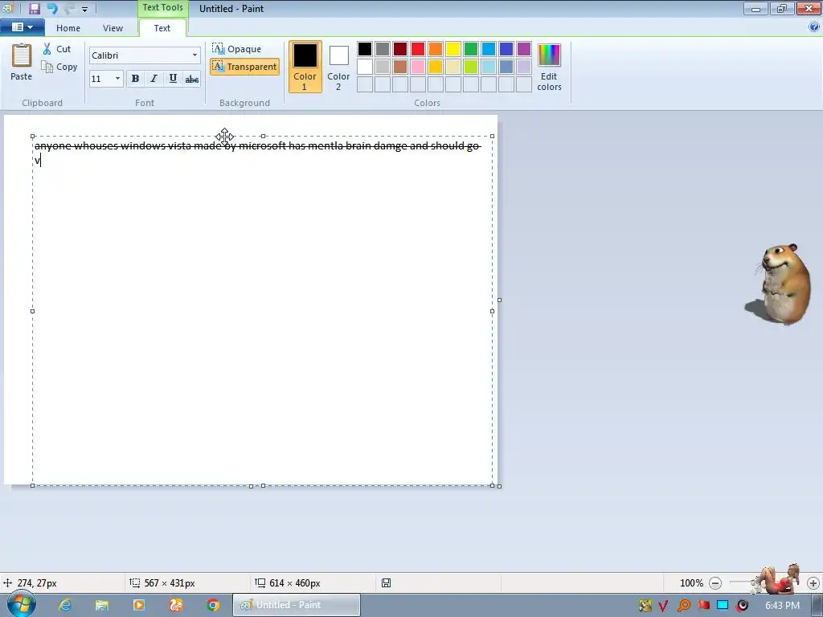
Task: Save the drawing via quick access floppy
Action: (35, 8)
